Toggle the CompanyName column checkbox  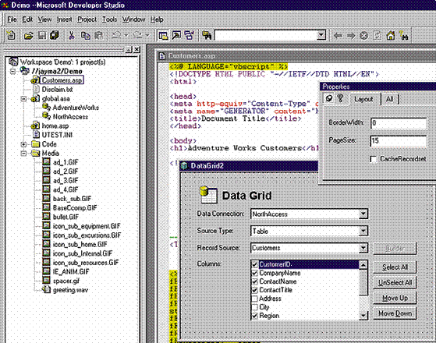click(254, 273)
